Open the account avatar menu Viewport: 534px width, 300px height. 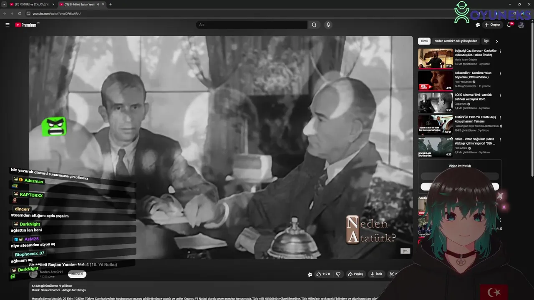521,25
